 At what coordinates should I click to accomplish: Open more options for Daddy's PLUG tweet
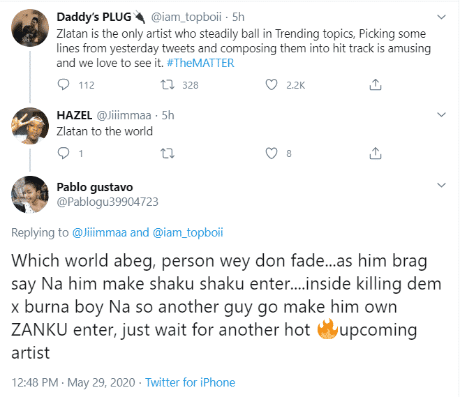[440, 15]
